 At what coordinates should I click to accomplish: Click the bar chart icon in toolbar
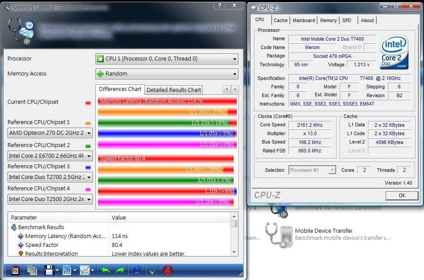[x=67, y=270]
